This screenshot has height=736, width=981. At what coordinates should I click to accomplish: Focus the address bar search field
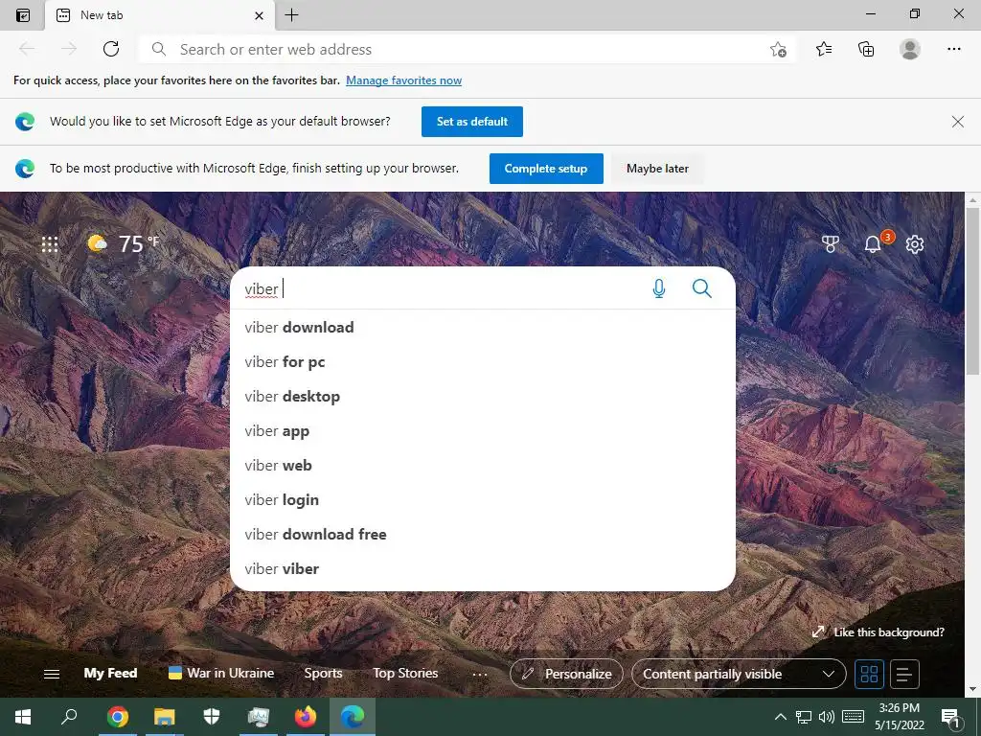coord(467,50)
